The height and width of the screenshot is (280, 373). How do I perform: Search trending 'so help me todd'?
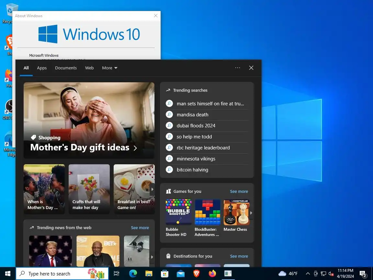207,137
